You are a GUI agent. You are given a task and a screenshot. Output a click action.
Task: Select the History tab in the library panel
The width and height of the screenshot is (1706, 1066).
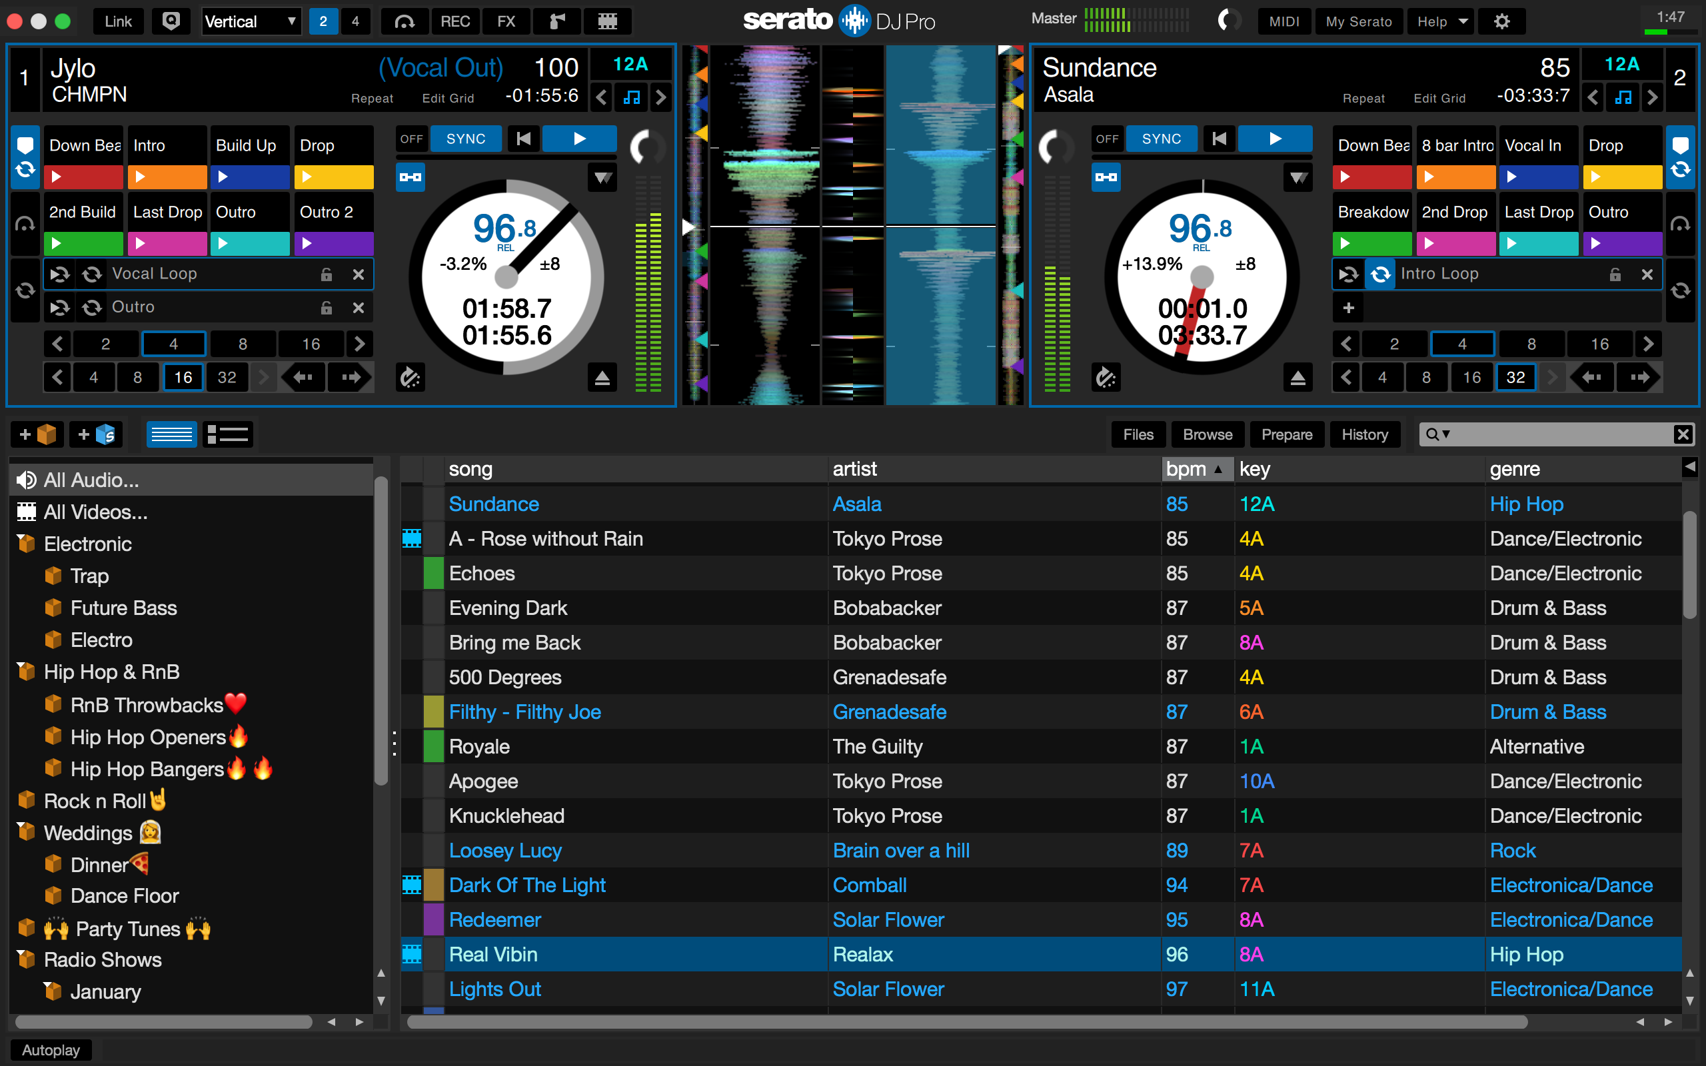pyautogui.click(x=1365, y=435)
